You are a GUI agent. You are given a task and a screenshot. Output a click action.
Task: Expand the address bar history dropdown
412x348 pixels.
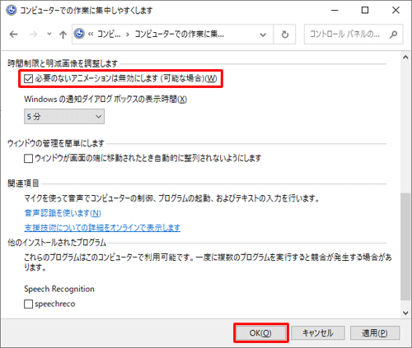point(263,35)
